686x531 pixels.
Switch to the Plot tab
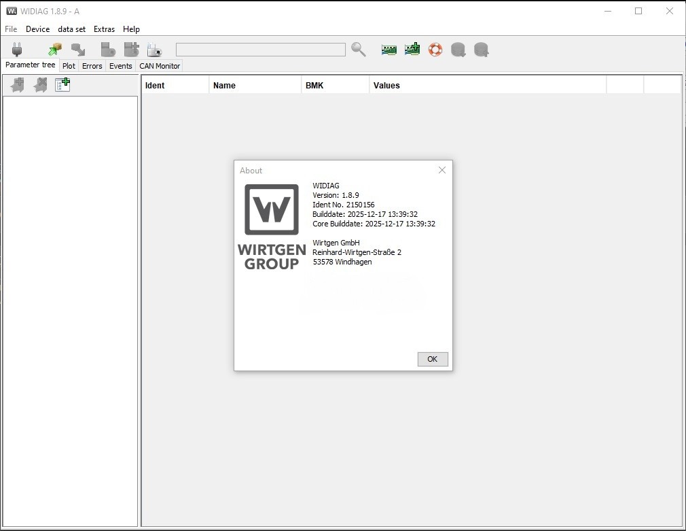[x=69, y=66]
